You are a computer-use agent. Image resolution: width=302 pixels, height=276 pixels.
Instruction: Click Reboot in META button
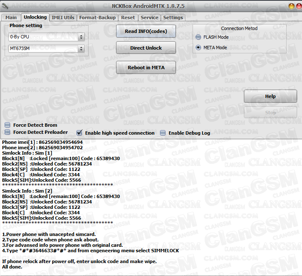pos(146,68)
